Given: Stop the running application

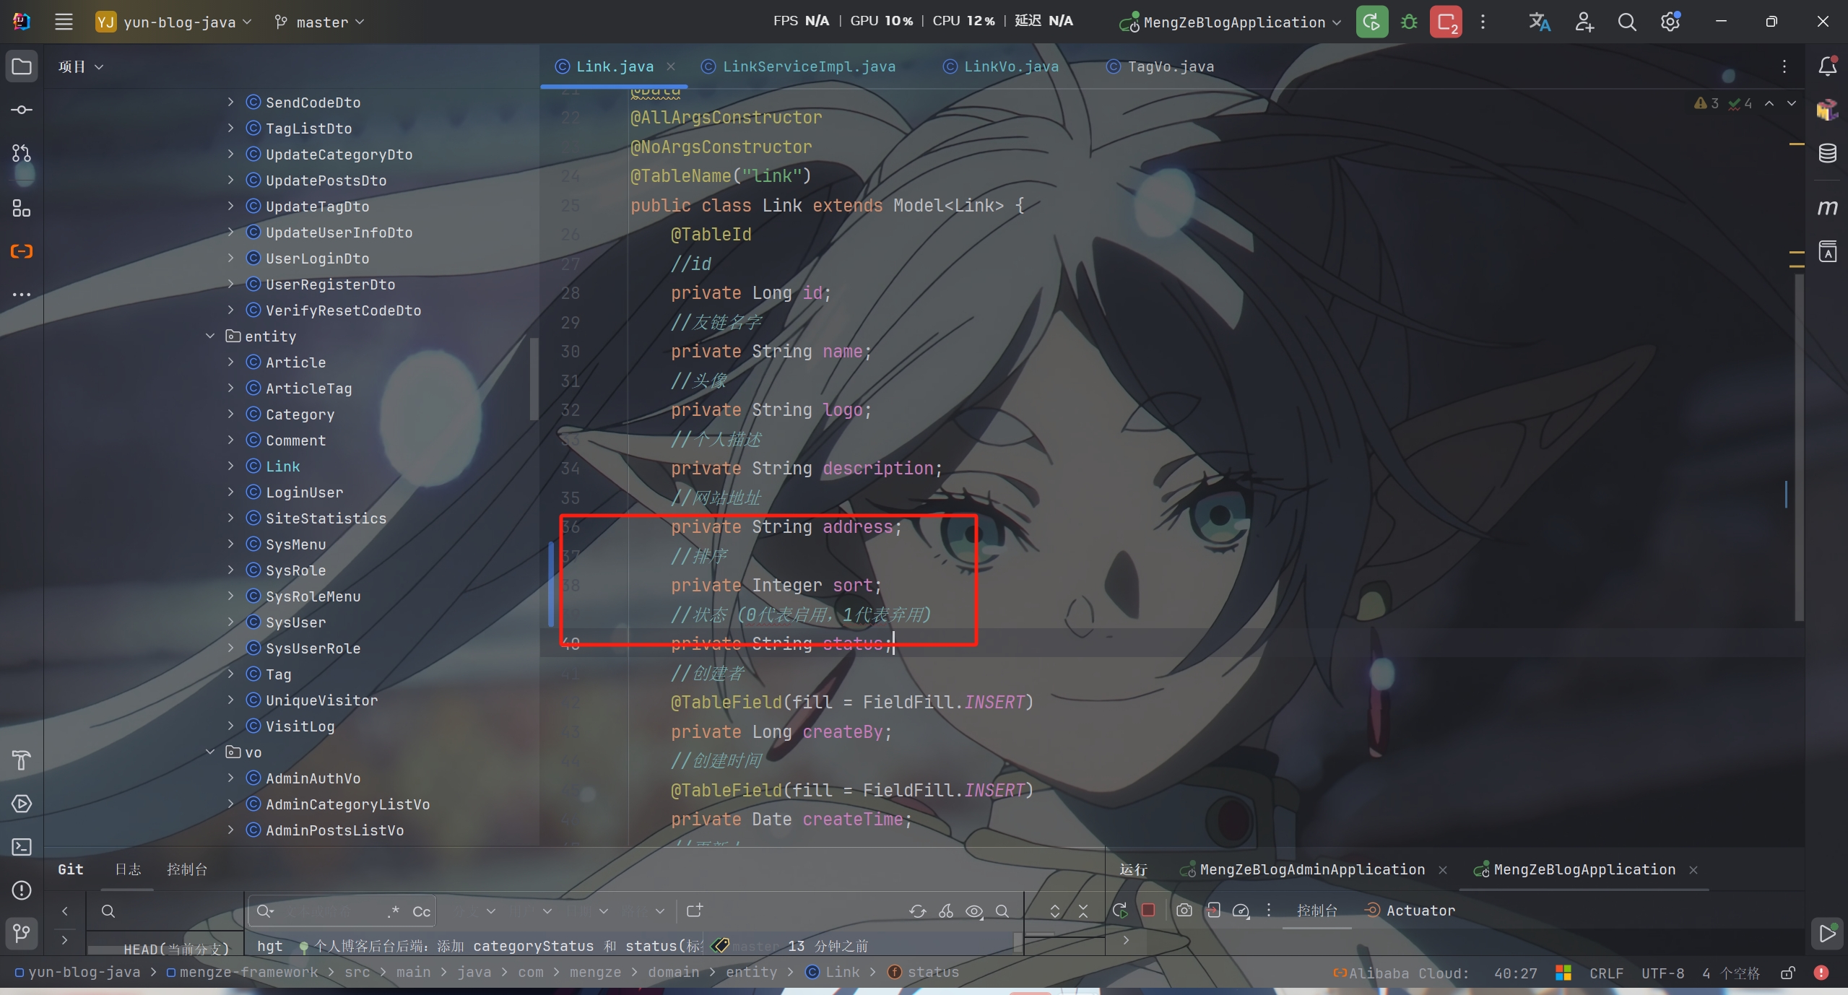Looking at the screenshot, I should tap(1445, 22).
